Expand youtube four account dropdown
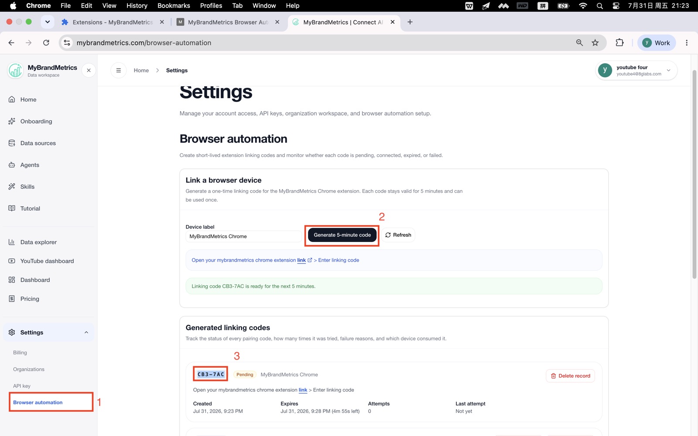 tap(636, 70)
